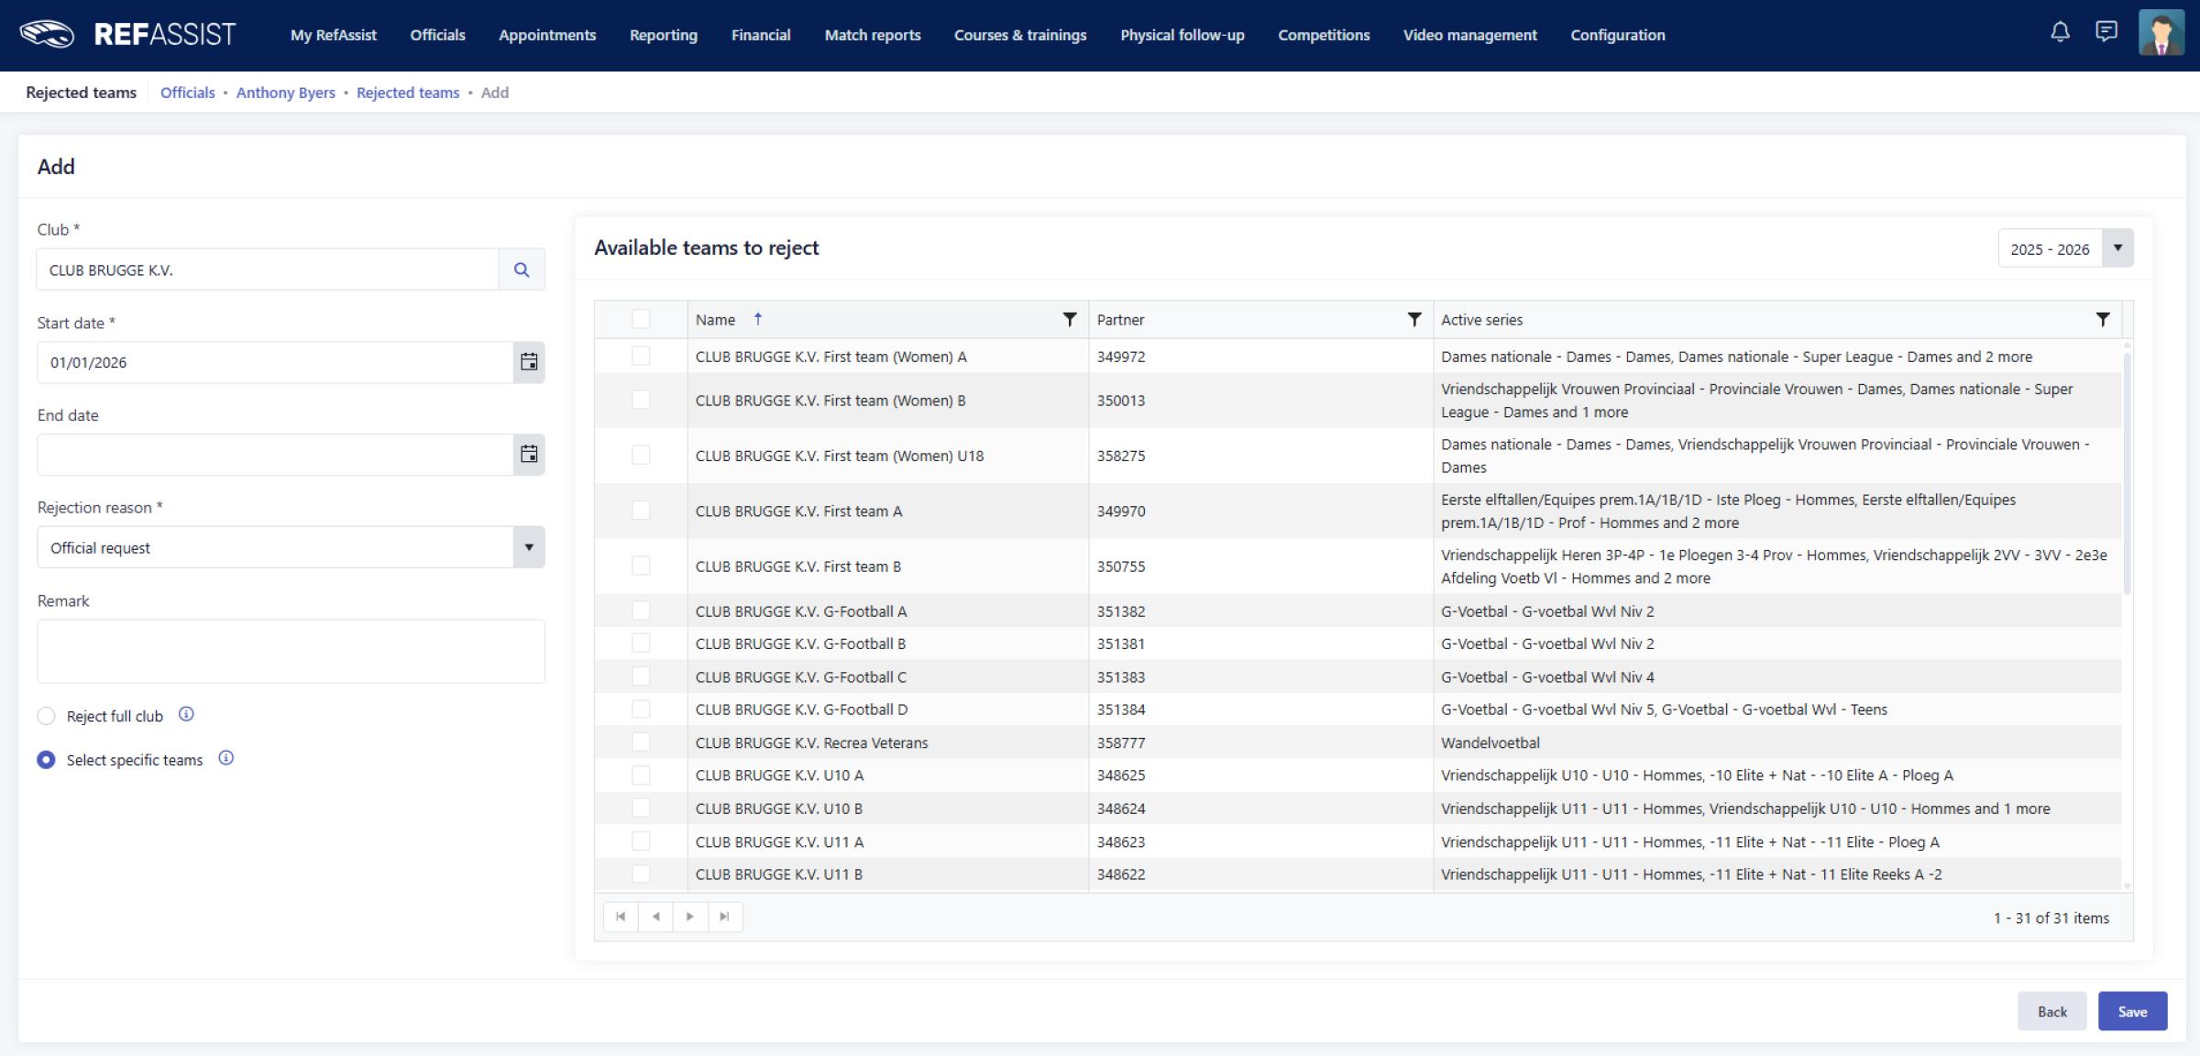Image resolution: width=2200 pixels, height=1056 pixels.
Task: Open the Partner column filter
Action: pos(1413,319)
